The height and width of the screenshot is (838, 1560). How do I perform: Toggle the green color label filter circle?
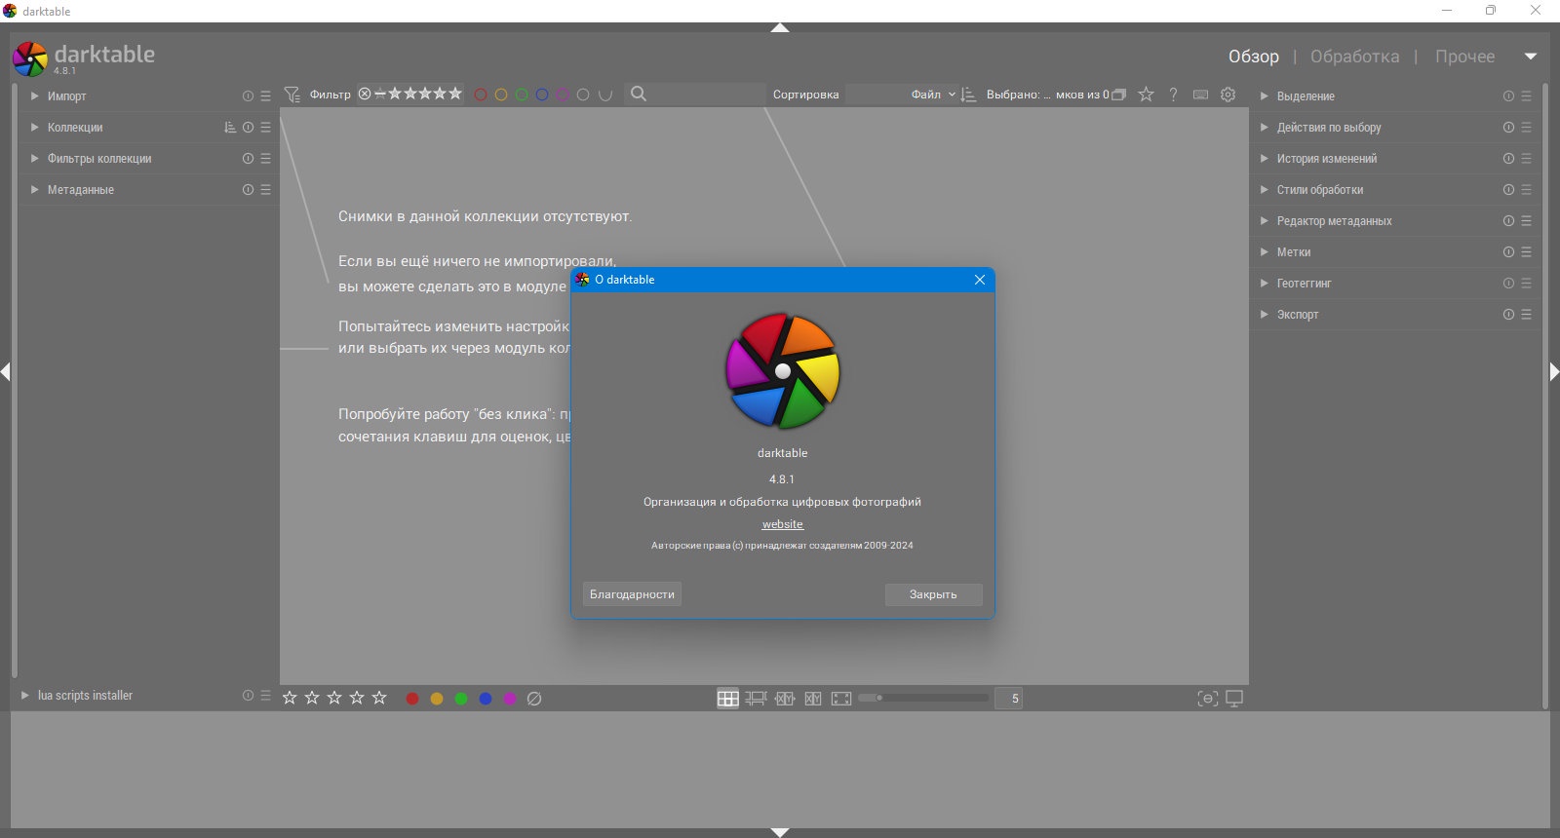(x=522, y=95)
